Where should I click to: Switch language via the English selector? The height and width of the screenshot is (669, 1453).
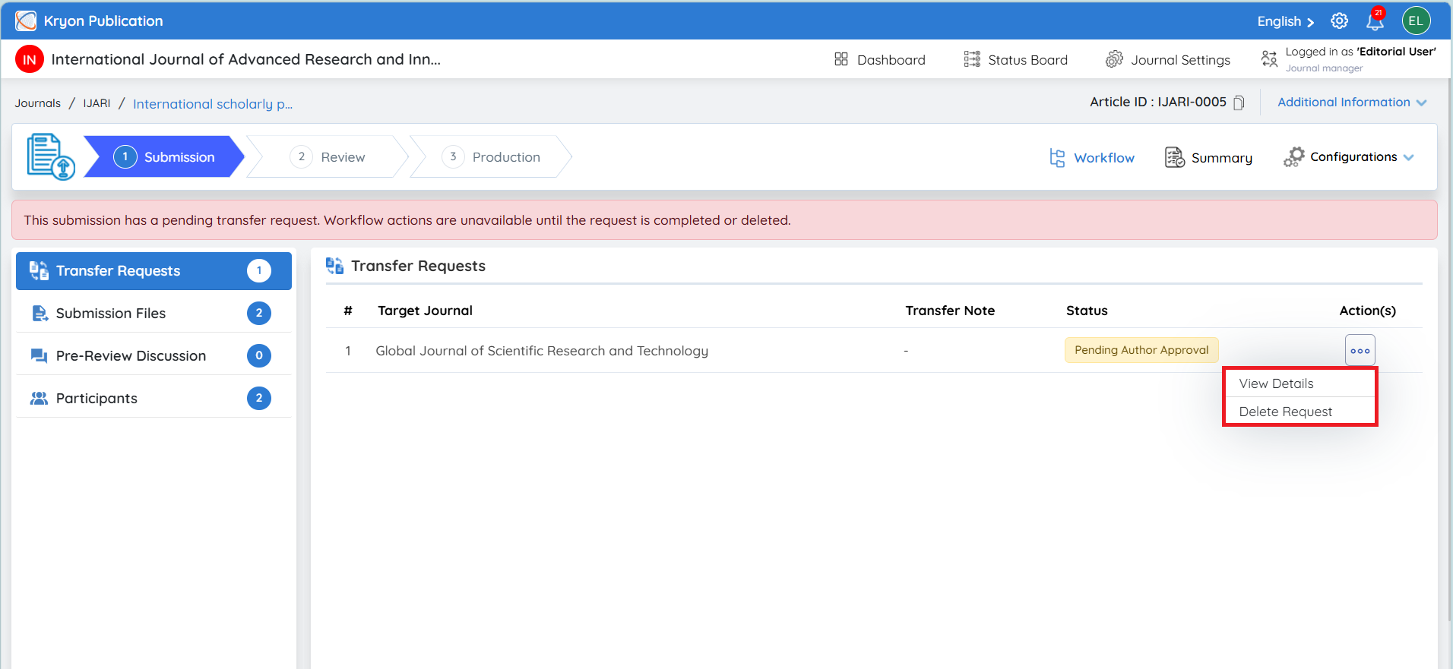[1285, 21]
